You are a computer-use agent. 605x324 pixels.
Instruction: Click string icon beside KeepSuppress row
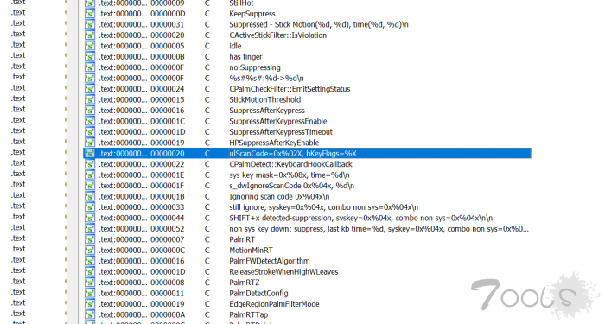[90, 14]
